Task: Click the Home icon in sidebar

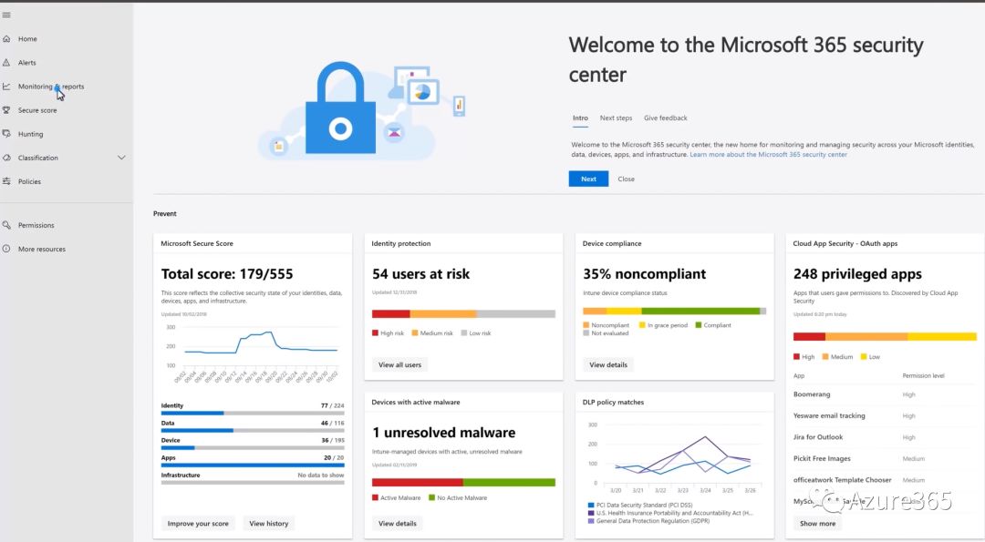Action: (6, 39)
